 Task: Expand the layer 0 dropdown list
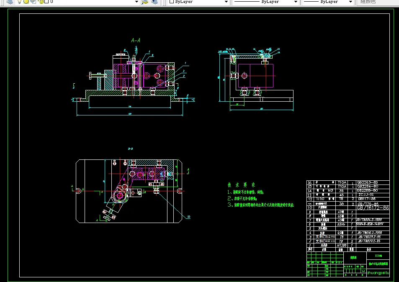(136, 2)
